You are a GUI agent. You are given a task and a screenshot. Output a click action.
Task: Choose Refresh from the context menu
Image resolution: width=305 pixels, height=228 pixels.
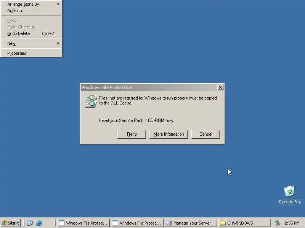click(x=31, y=11)
